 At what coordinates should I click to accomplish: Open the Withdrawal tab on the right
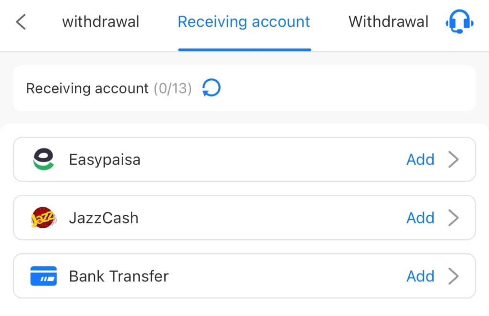click(388, 21)
